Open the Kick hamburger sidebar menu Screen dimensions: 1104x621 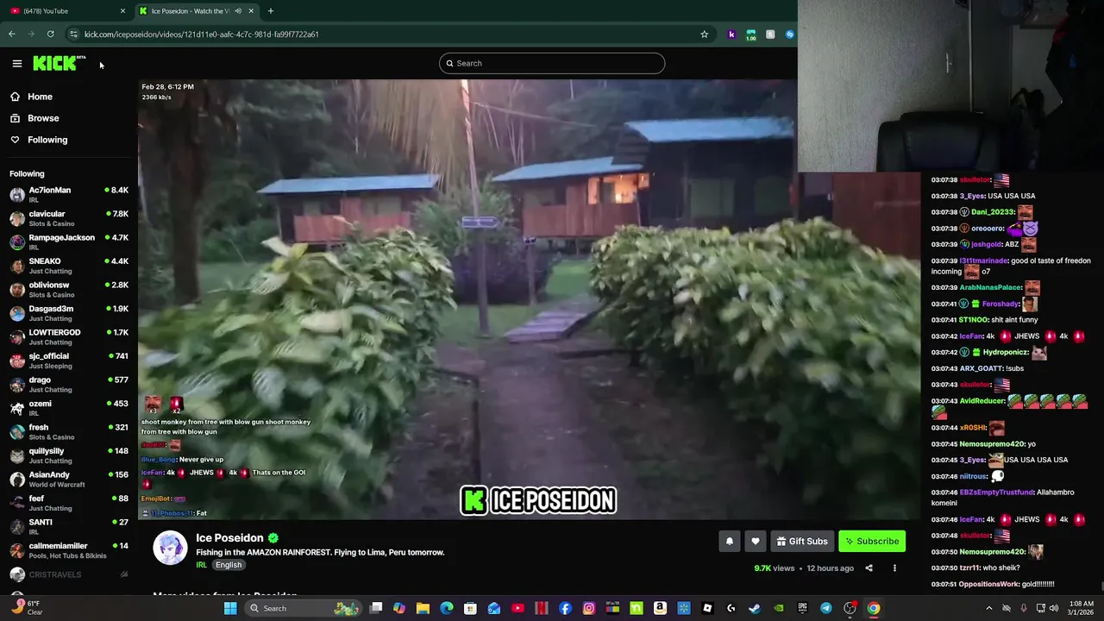click(x=16, y=63)
